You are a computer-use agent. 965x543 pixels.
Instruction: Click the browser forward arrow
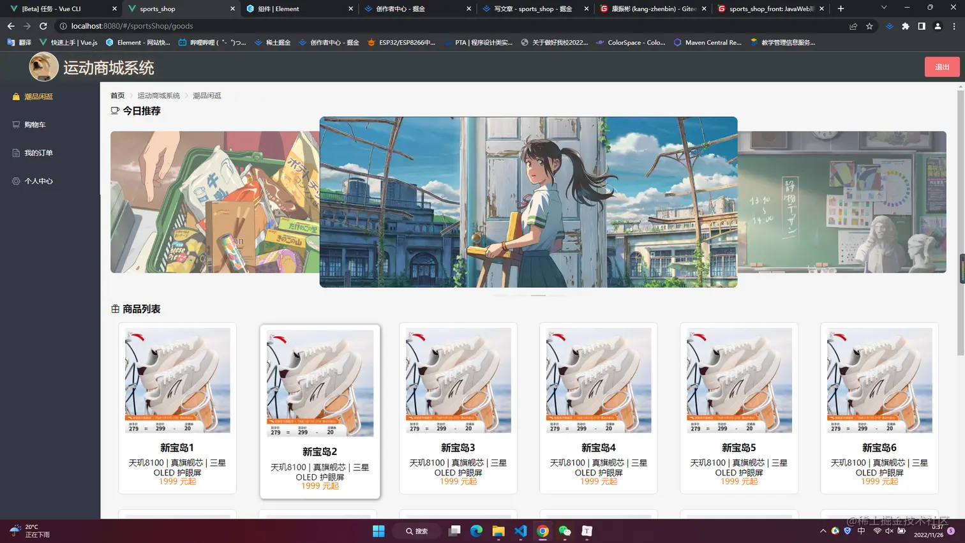27,26
